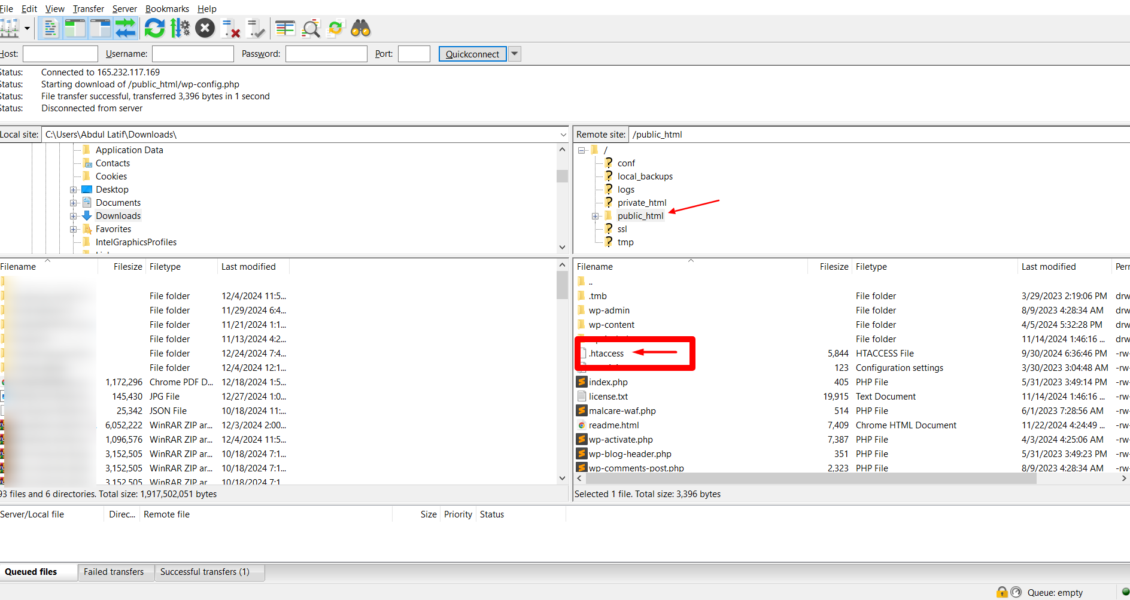Enable synchronized browsing

click(335, 28)
